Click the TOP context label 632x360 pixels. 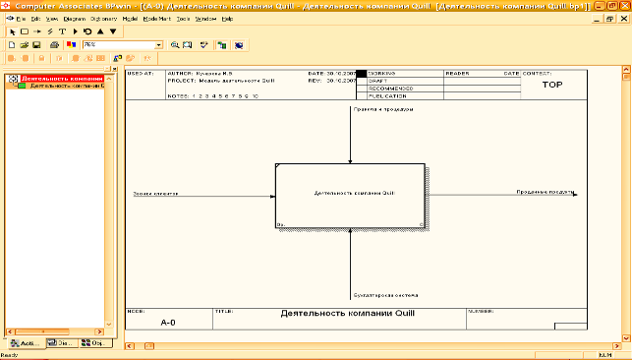point(552,85)
